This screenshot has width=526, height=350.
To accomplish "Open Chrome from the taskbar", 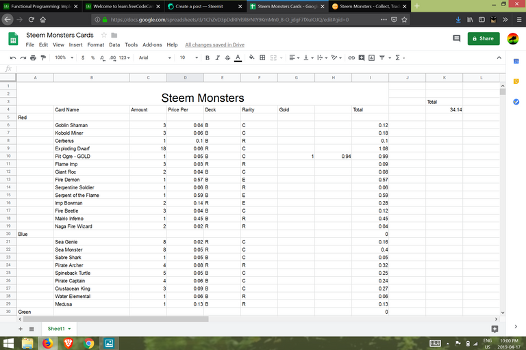I will coord(89,343).
